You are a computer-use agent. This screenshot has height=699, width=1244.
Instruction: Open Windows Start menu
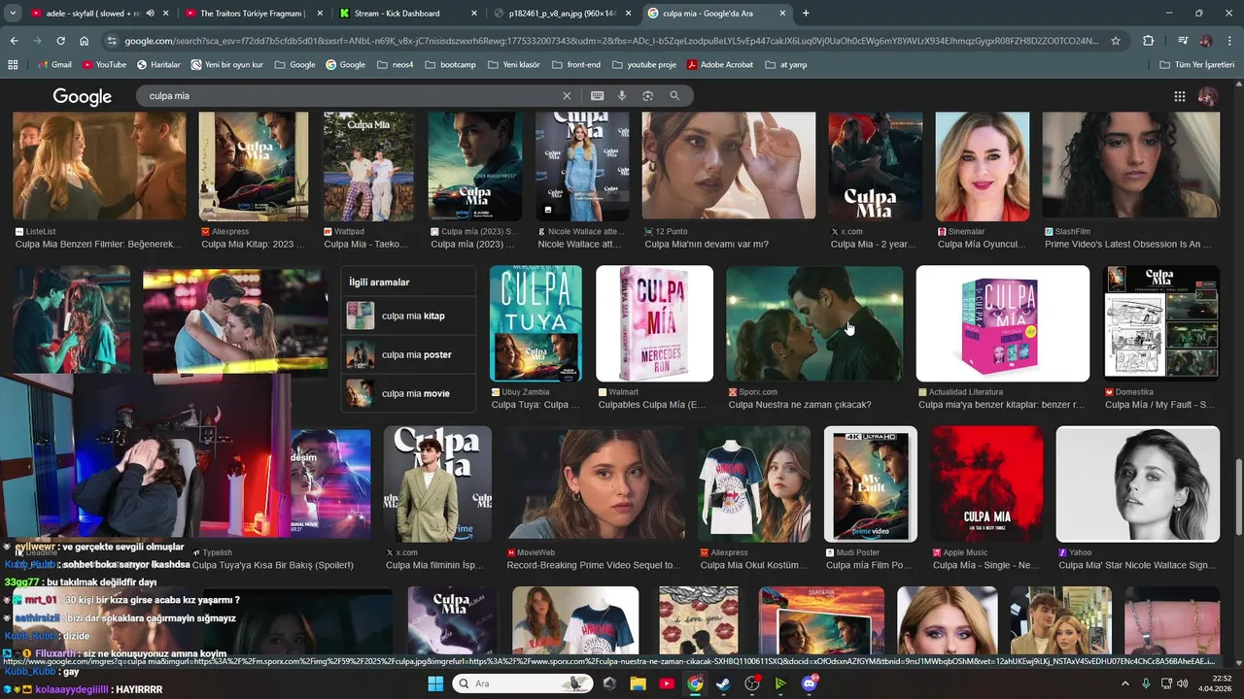pyautogui.click(x=435, y=683)
